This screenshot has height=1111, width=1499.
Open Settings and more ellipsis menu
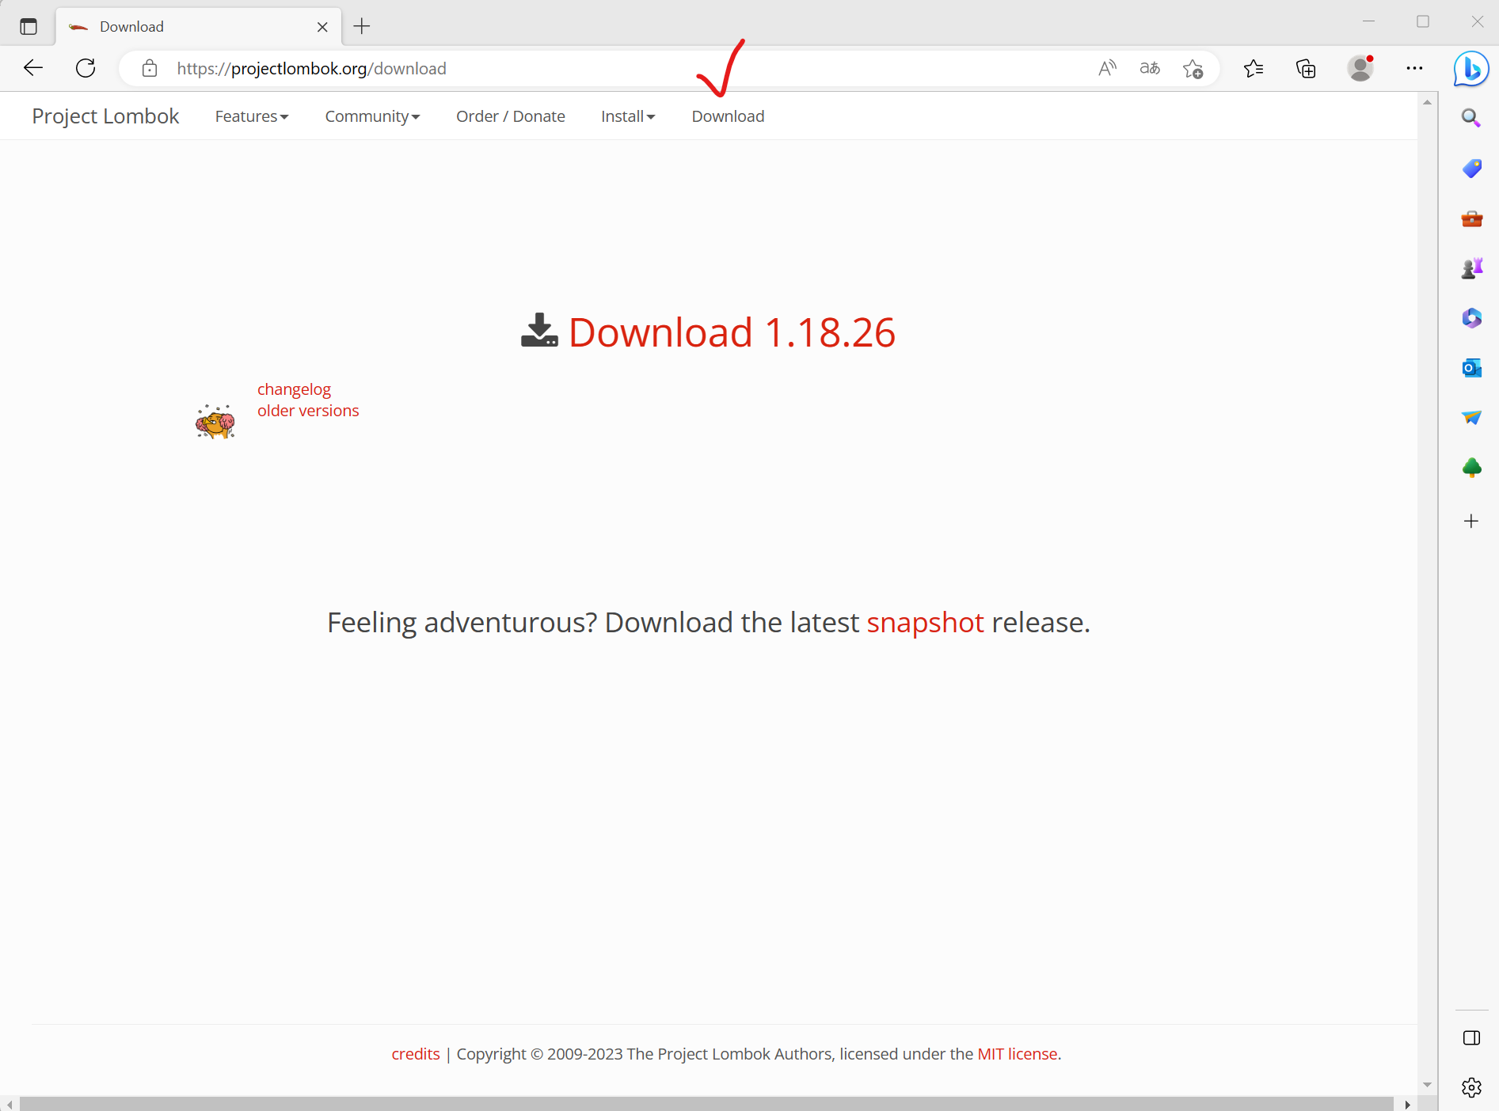click(x=1414, y=69)
